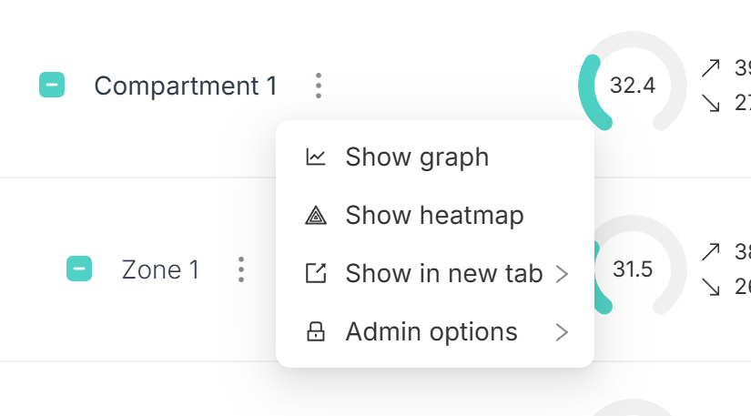Expand the Admin options submenu chevron
This screenshot has height=416, width=751.
tap(563, 332)
